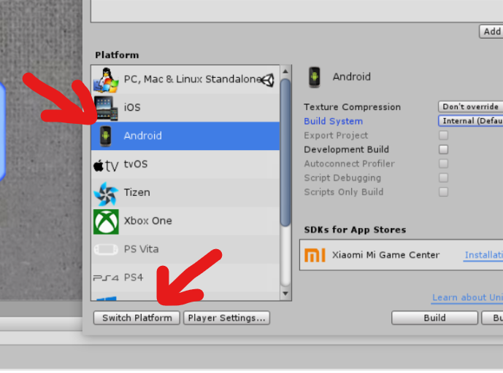Screen dimensions: 503x373
Task: Select the iOS platform row text
Action: 132,108
